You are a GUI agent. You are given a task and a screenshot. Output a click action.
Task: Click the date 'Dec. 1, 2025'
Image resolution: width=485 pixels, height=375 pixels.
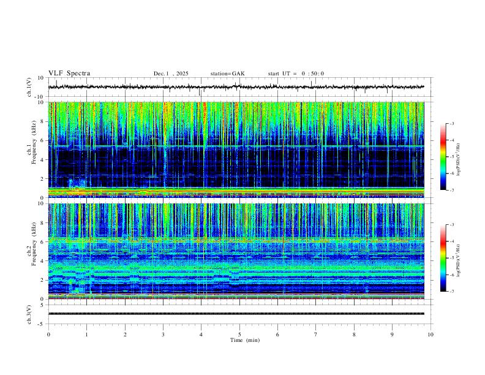pos(171,74)
